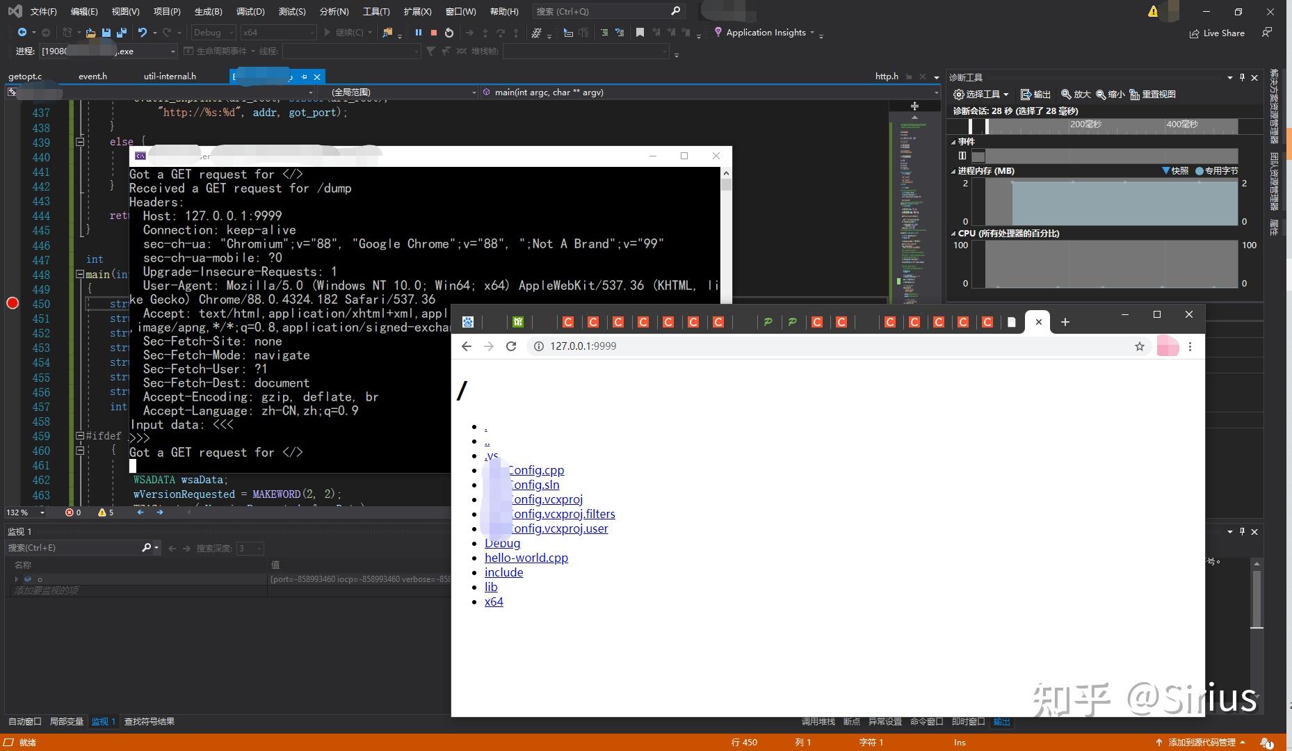The width and height of the screenshot is (1292, 751).
Task: Click the search magnifier in the quick launch box
Action: (x=675, y=11)
